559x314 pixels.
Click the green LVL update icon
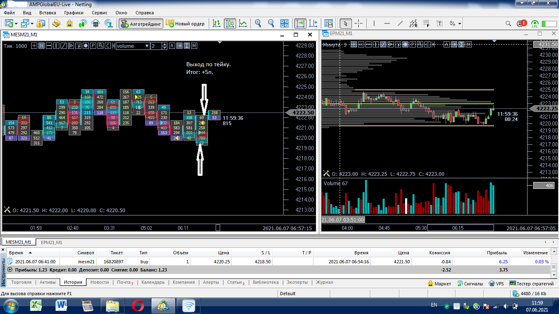pos(535,23)
